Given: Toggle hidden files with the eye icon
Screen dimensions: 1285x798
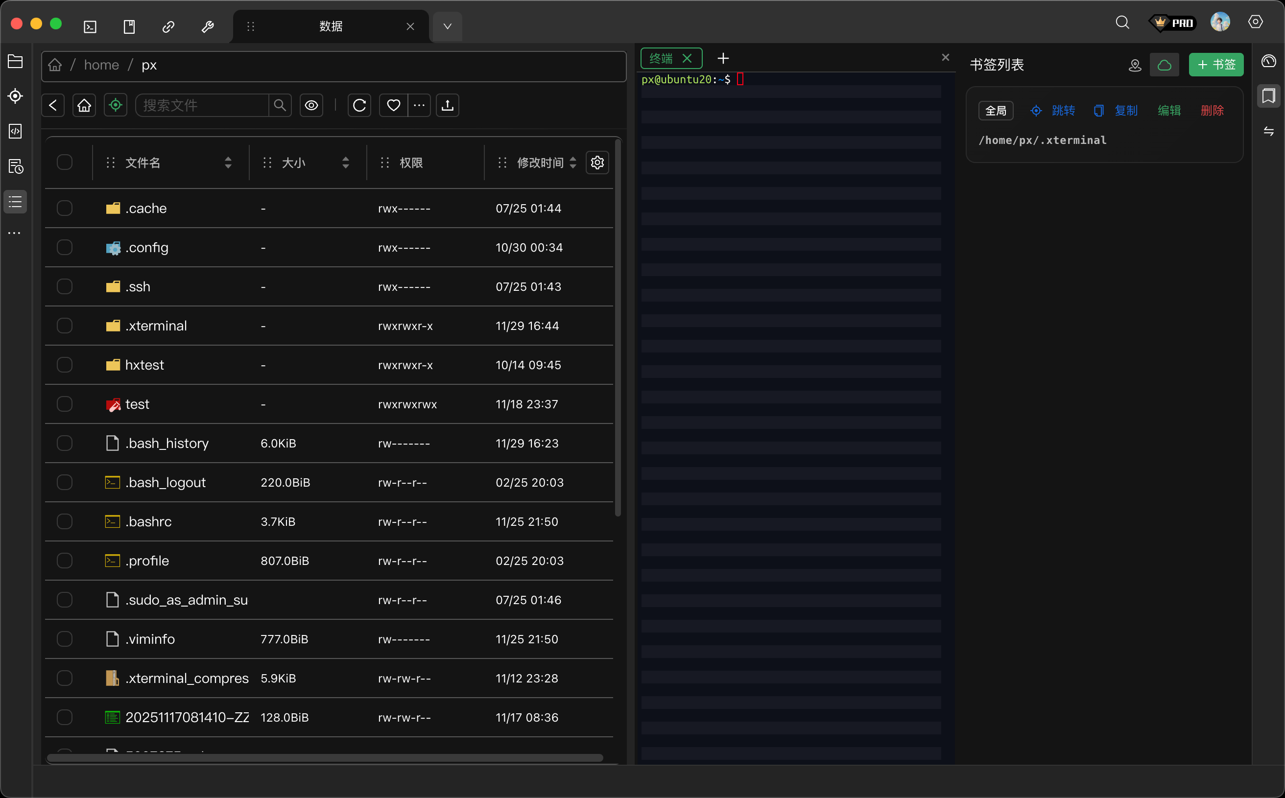Looking at the screenshot, I should point(311,106).
